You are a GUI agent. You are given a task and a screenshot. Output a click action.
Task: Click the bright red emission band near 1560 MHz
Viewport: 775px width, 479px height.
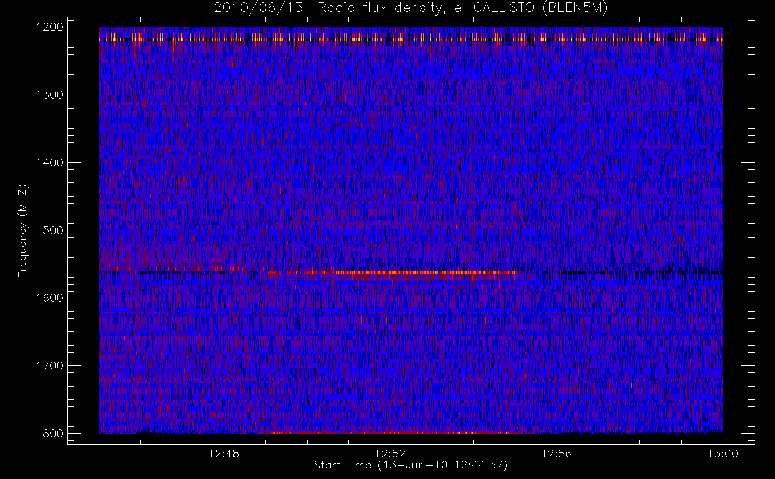(392, 273)
